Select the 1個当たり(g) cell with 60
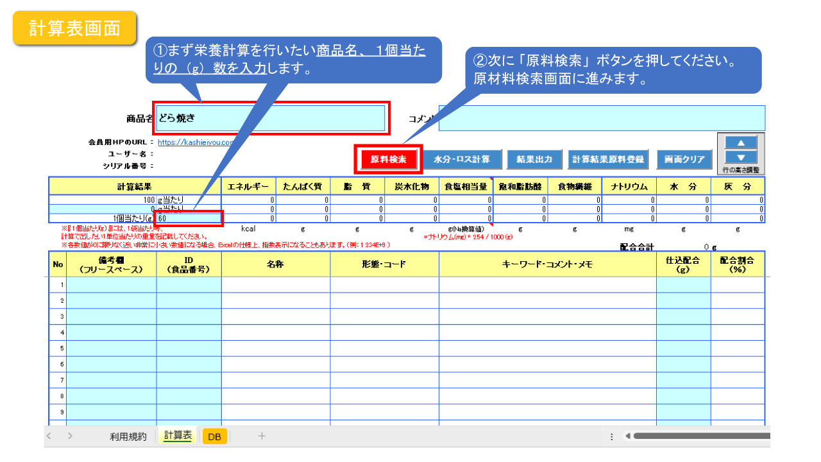This screenshot has height=462, width=821. coord(189,218)
